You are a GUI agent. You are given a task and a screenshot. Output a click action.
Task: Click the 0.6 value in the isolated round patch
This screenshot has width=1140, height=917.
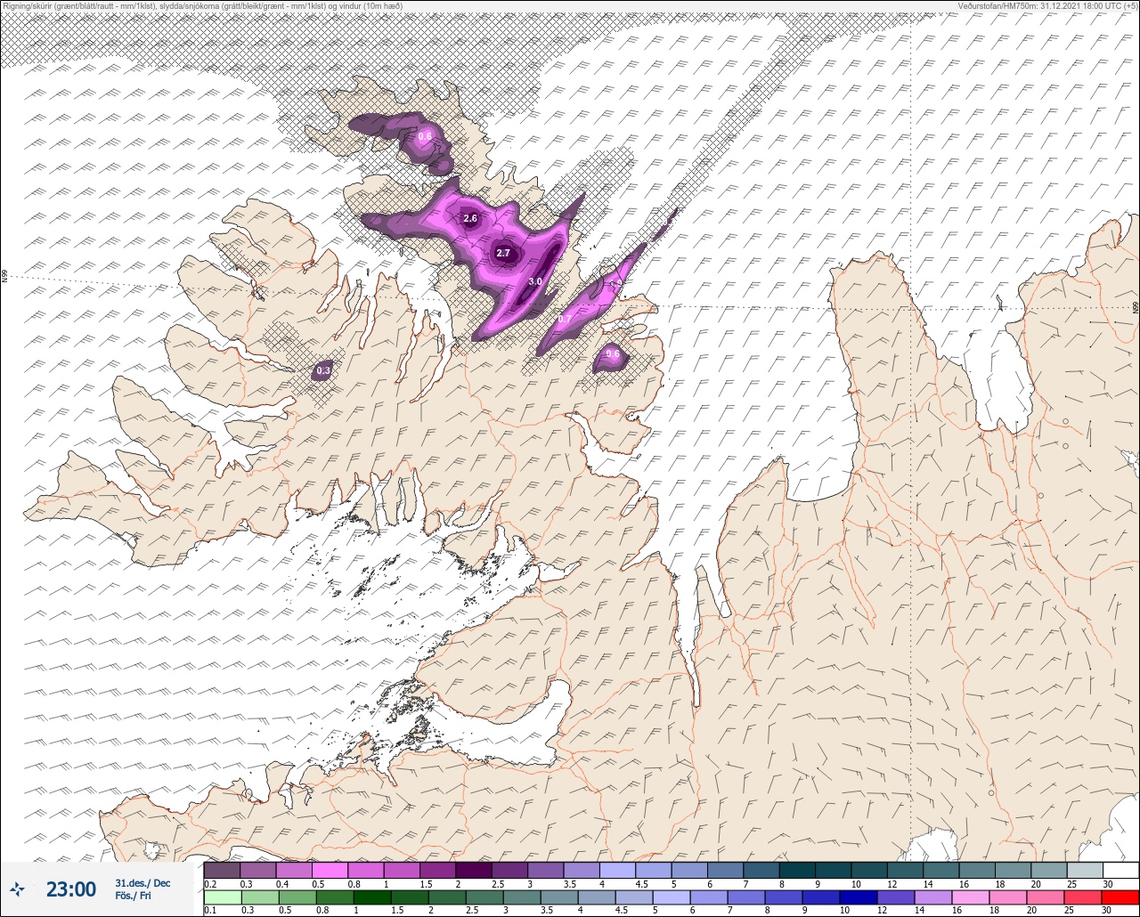(613, 354)
